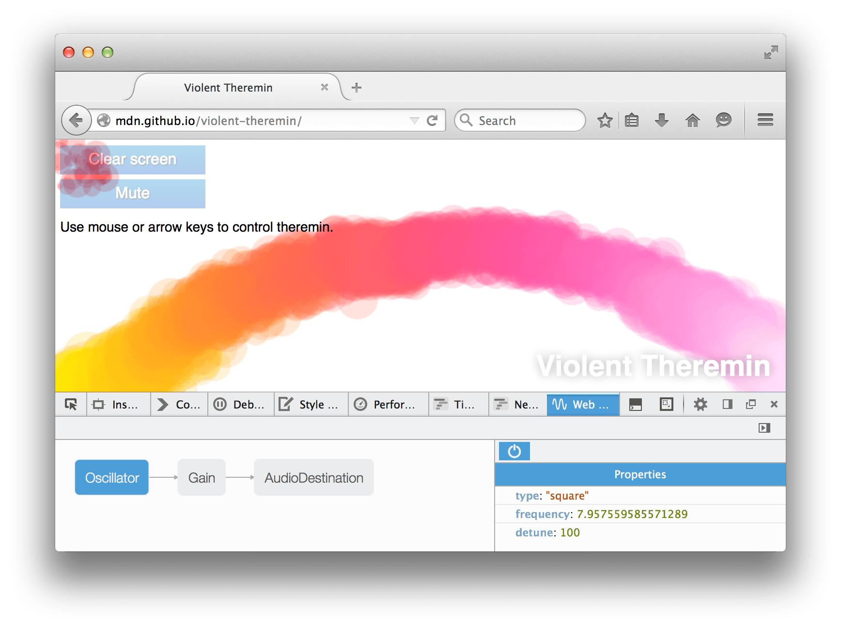Open developer tools settings gear
Viewport: 841px width, 628px height.
[701, 404]
